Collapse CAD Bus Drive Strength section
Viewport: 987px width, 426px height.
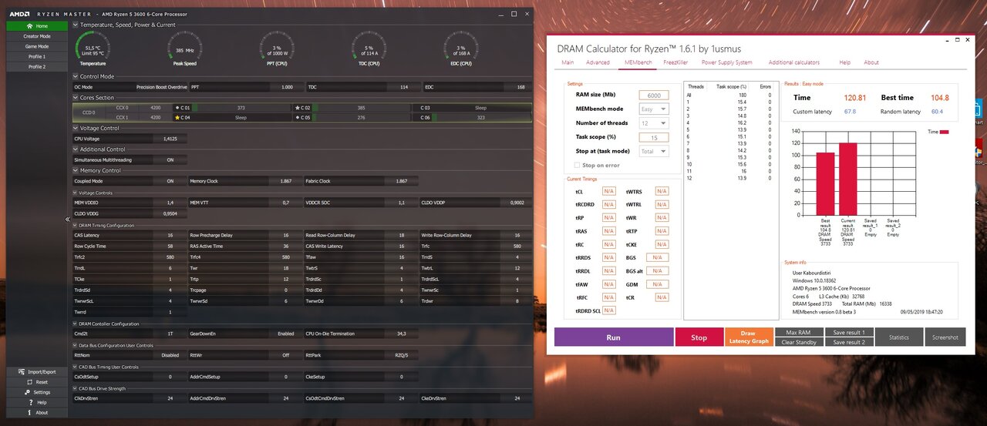click(76, 388)
